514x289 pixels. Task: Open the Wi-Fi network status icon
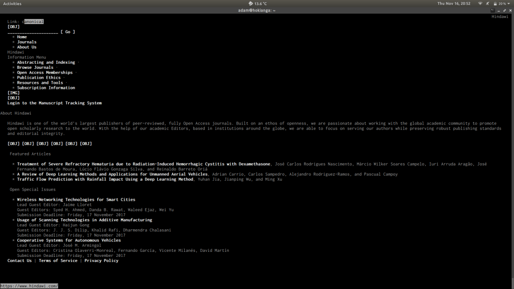pyautogui.click(x=480, y=4)
